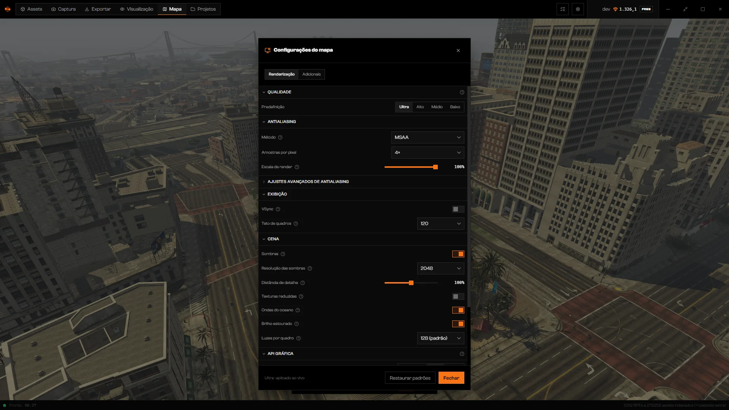The height and width of the screenshot is (410, 729).
Task: Show help for Teto de quadros
Action: pos(296,224)
